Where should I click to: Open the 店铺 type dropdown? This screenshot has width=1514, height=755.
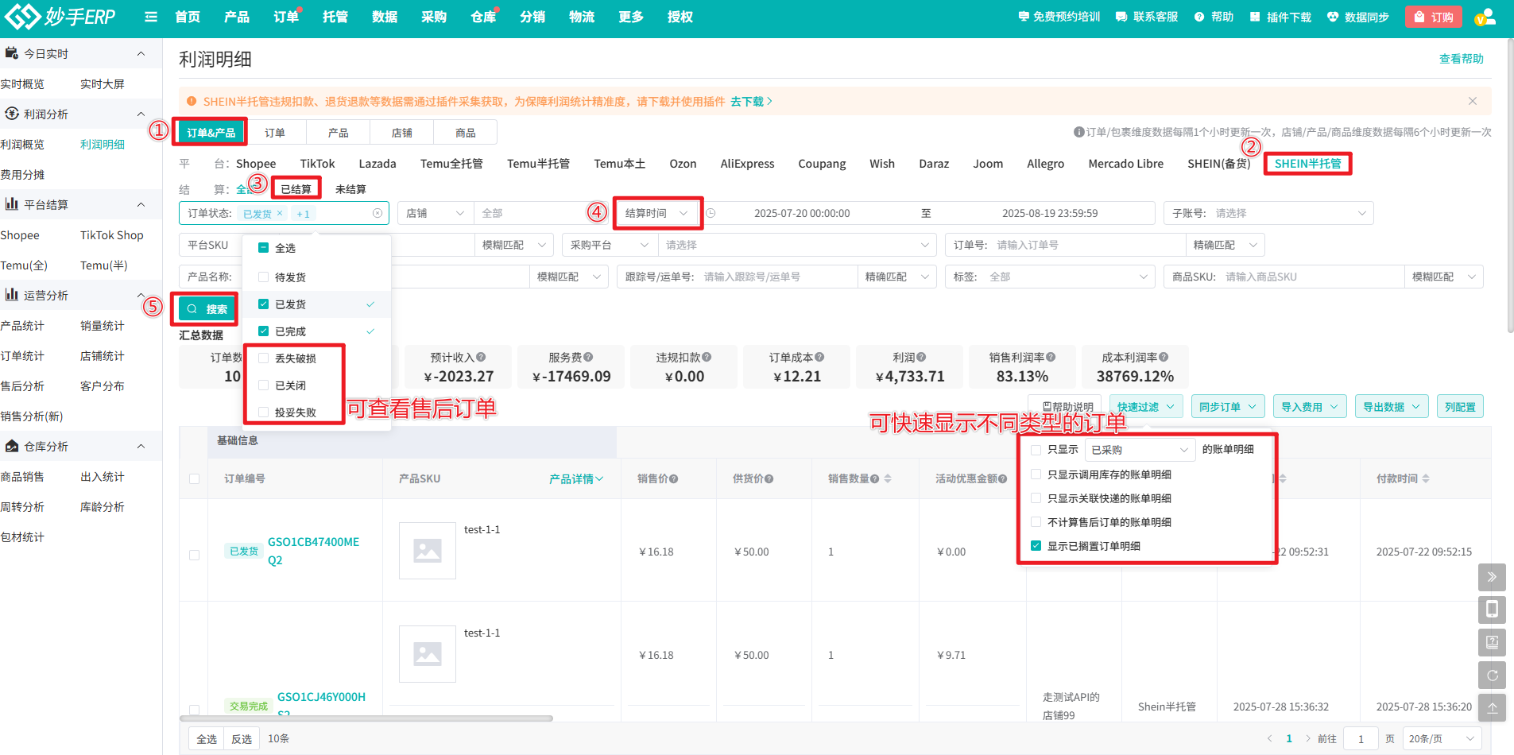coord(436,213)
